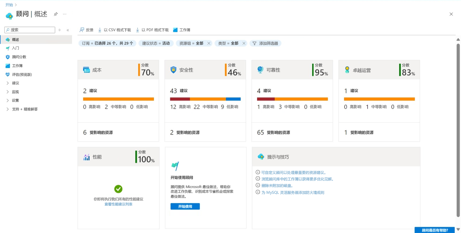Click the 100% score on 性能 card

click(x=146, y=159)
